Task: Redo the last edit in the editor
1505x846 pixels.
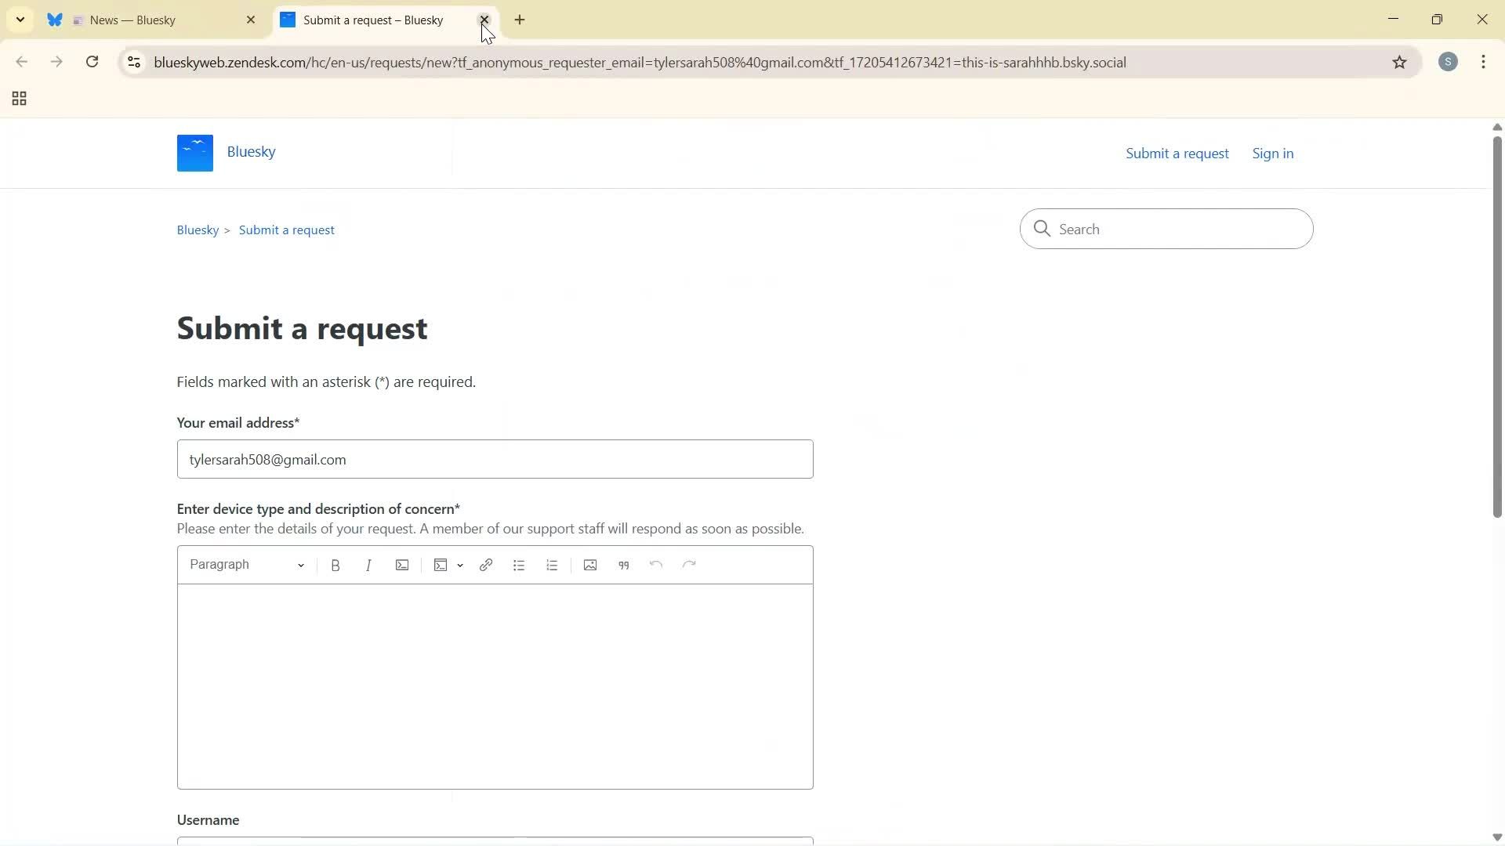Action: (x=688, y=565)
